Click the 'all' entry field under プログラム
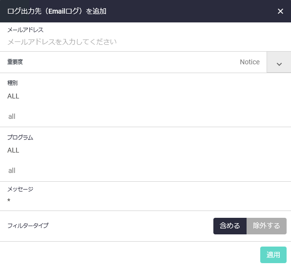Screen dimensions: 291x268 click(x=145, y=171)
